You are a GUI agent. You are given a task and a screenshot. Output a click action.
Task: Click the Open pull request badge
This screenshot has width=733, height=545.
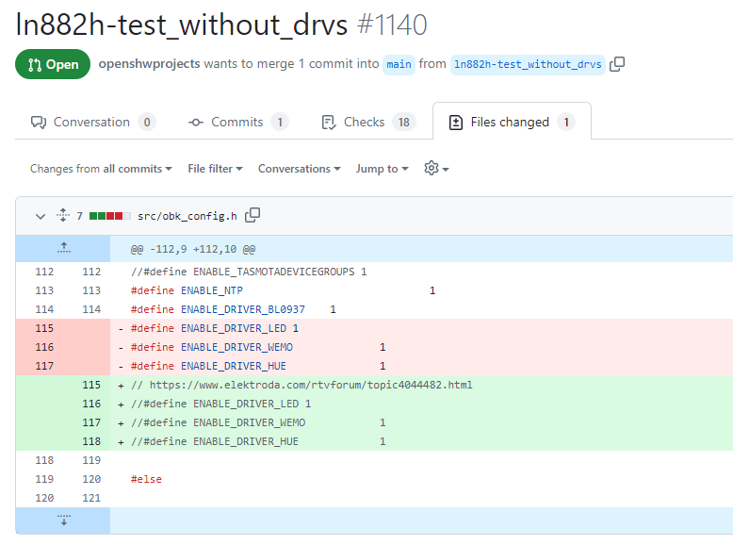pyautogui.click(x=53, y=64)
